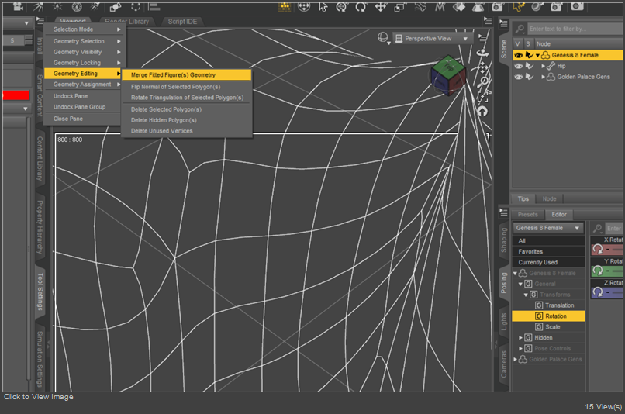The height and width of the screenshot is (414, 625).
Task: Expand the Hidden group in Parameters tree
Action: point(520,337)
